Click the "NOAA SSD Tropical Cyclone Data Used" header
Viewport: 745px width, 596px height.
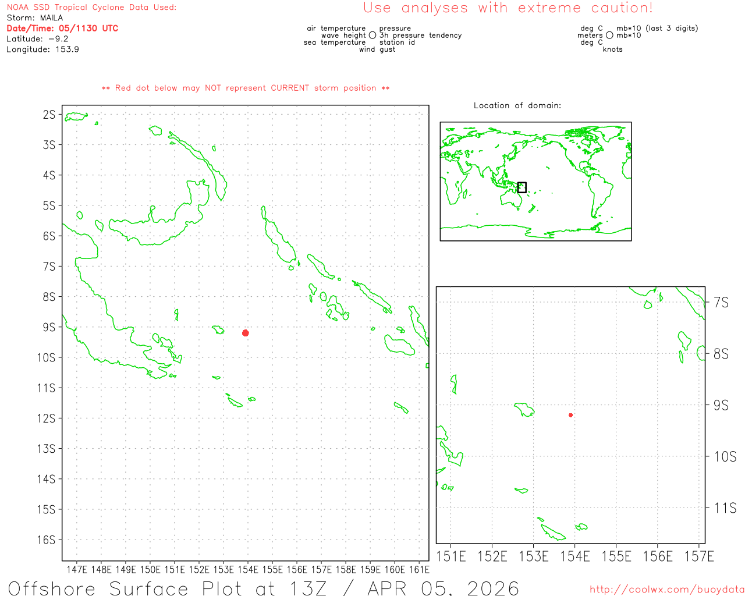[x=91, y=8]
